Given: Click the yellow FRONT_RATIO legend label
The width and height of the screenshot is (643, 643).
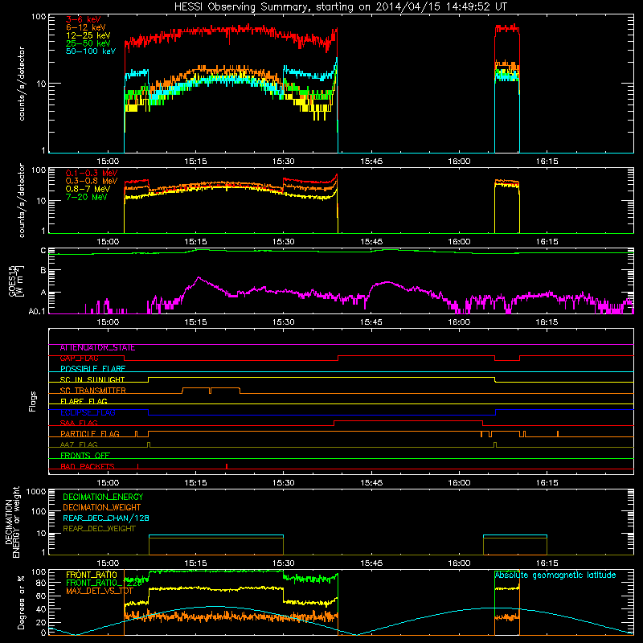Looking at the screenshot, I should pos(92,575).
